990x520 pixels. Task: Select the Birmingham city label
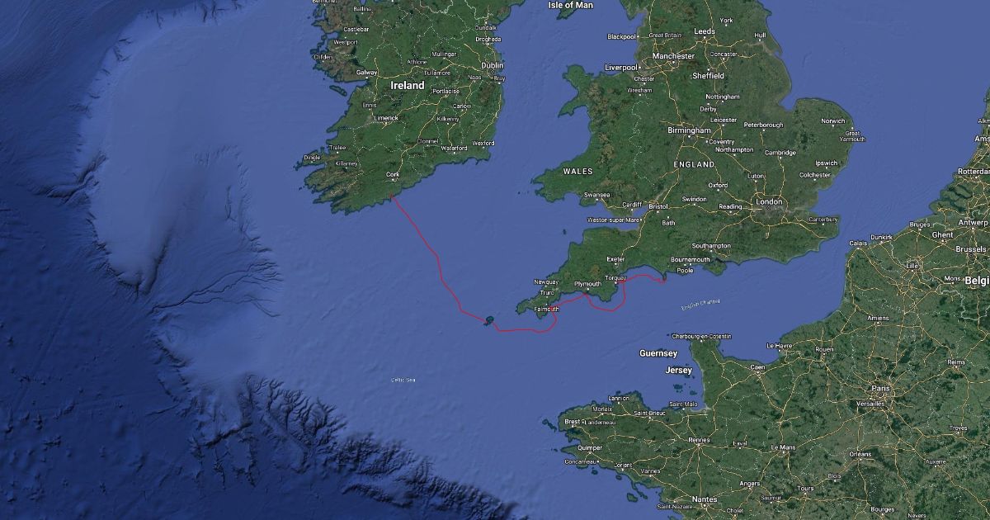tap(689, 130)
